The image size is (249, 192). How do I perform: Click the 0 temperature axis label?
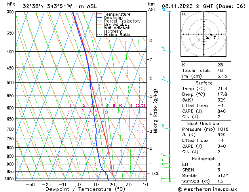click(x=80, y=184)
